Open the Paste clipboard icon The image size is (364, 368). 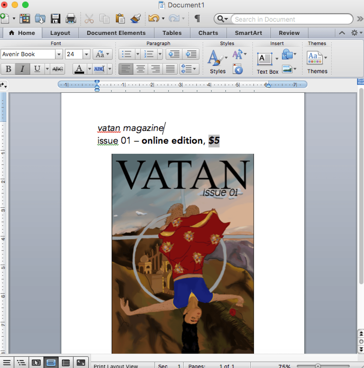120,19
